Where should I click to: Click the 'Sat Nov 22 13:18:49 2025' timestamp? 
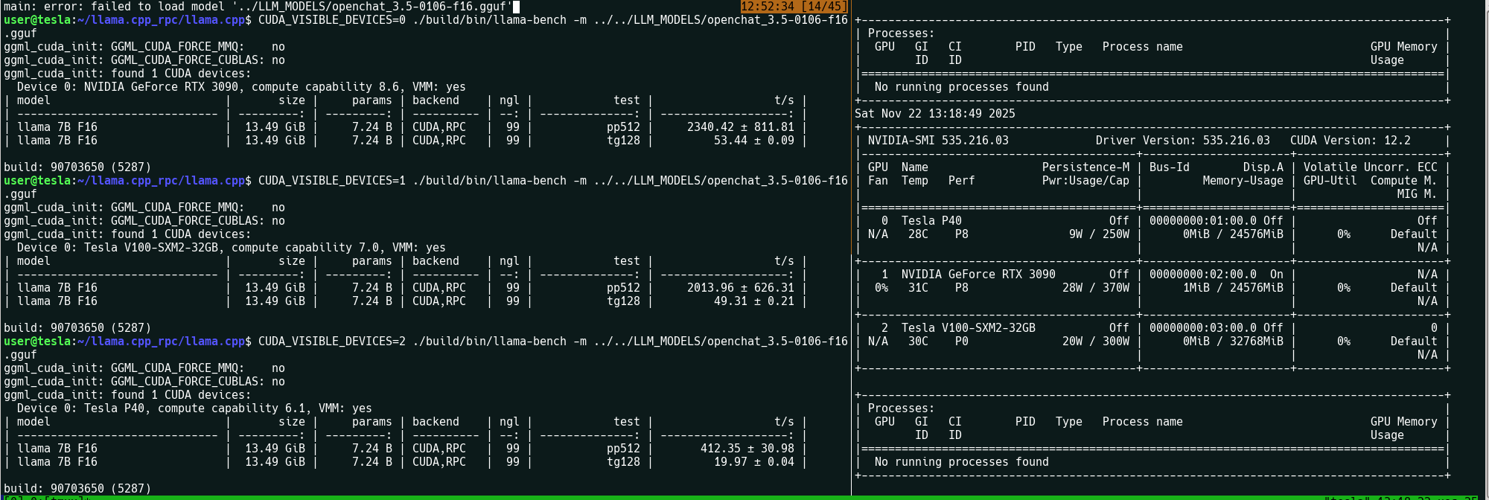coord(935,114)
